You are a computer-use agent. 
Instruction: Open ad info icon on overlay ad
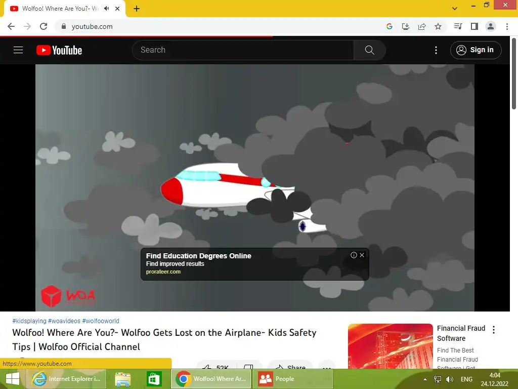coord(354,255)
